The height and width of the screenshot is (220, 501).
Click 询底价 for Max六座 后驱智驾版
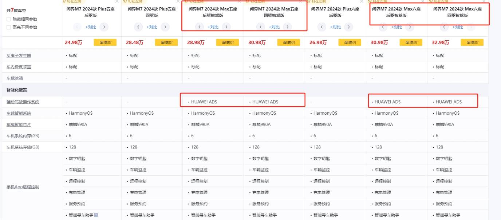click(x=411, y=42)
